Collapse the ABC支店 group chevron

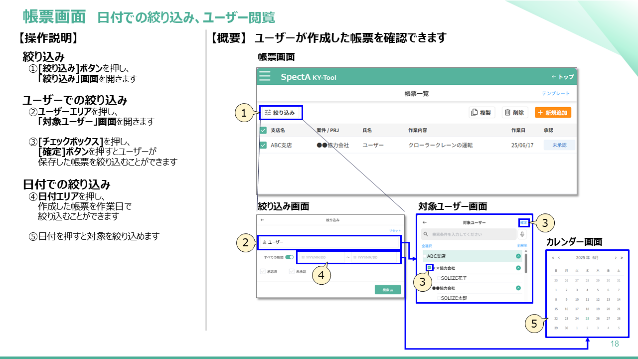click(x=518, y=256)
